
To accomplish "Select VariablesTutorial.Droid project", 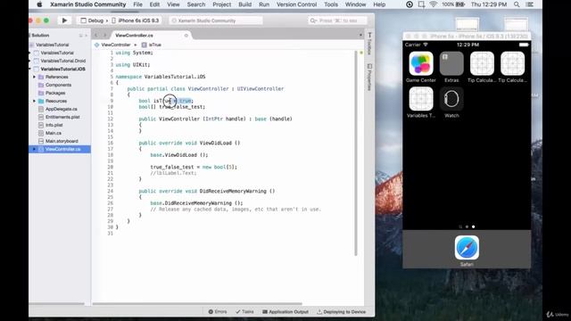I will coord(63,61).
